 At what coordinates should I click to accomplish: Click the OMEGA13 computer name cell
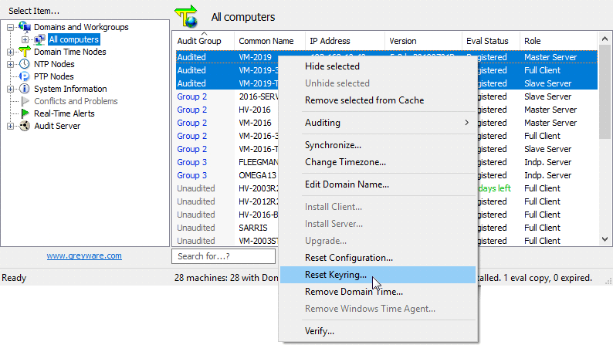coord(258,175)
